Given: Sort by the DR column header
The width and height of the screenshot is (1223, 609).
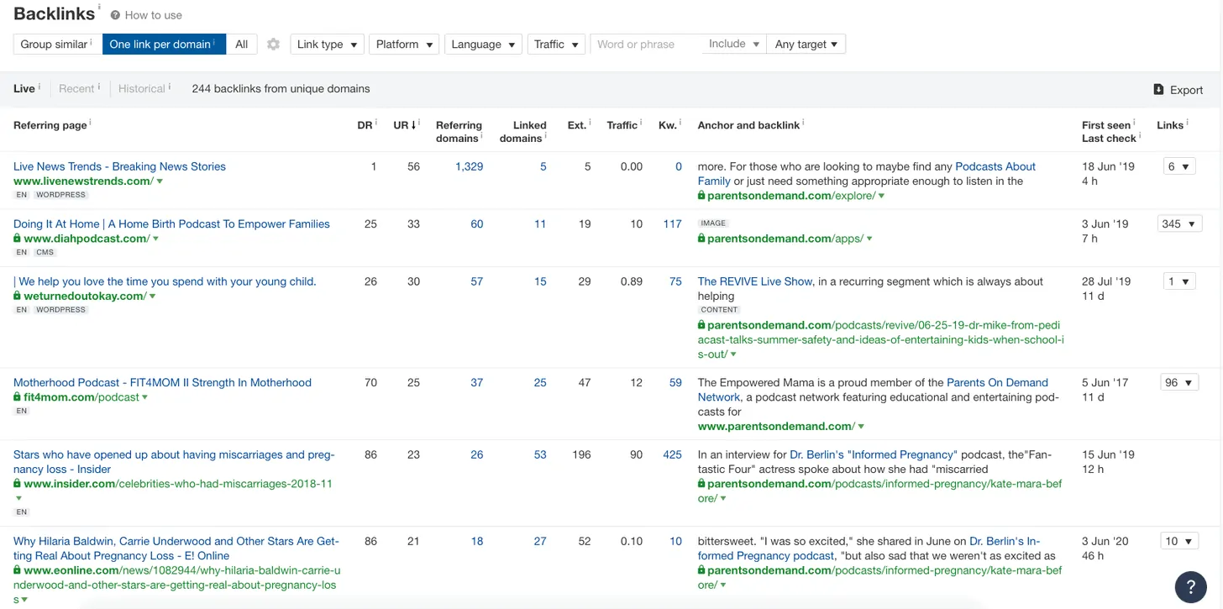Looking at the screenshot, I should [365, 125].
